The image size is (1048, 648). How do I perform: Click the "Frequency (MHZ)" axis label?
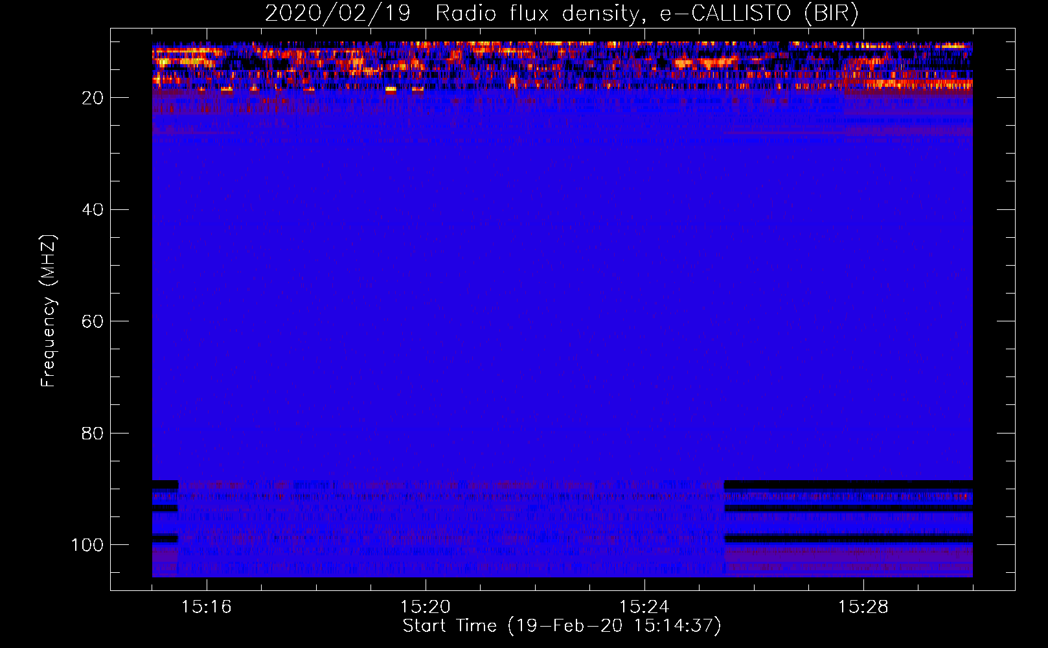click(x=49, y=310)
